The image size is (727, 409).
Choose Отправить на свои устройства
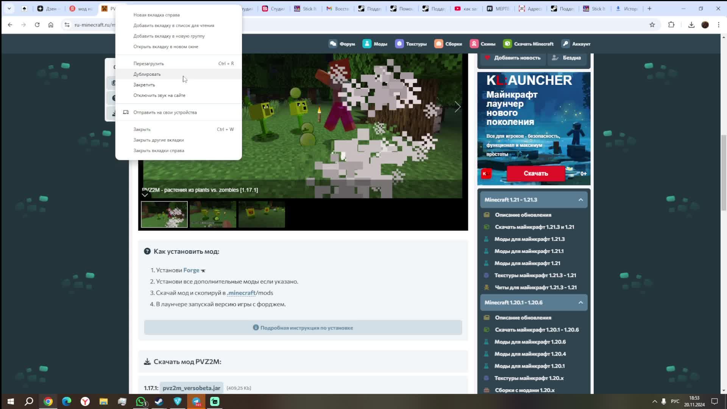179,112
